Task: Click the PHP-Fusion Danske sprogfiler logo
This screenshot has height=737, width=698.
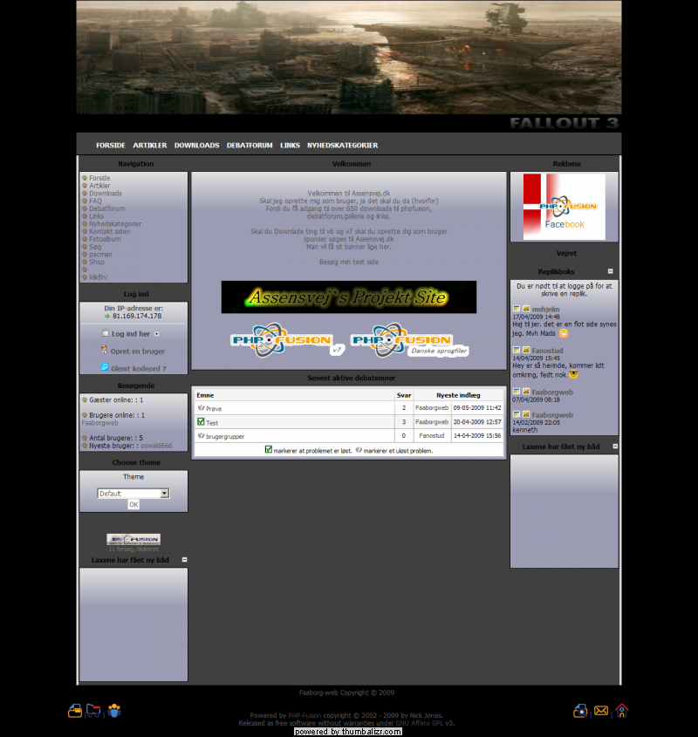Action: click(410, 340)
